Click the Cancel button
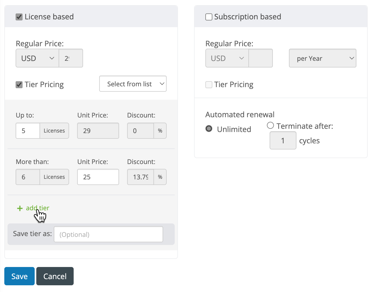The height and width of the screenshot is (292, 372). [55, 276]
